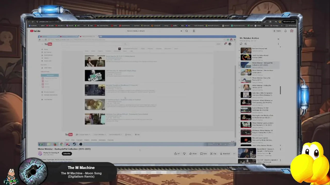Open the All Bookmarks folder
This screenshot has width=330, height=185.
pyautogui.click(x=291, y=26)
